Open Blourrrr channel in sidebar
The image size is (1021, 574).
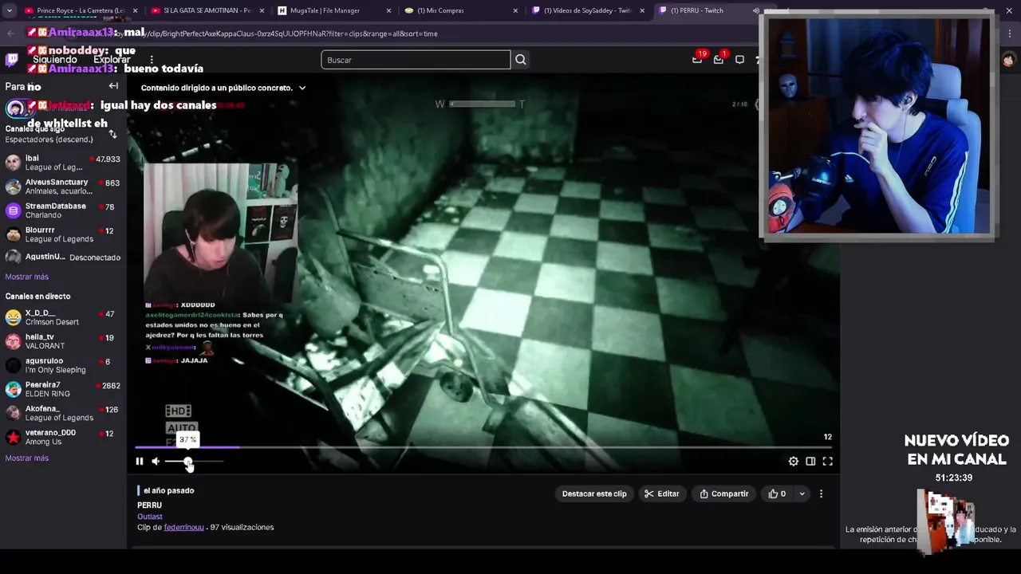(x=63, y=234)
